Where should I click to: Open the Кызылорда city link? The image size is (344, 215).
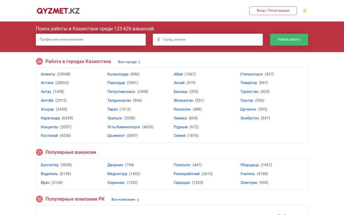click(x=118, y=74)
